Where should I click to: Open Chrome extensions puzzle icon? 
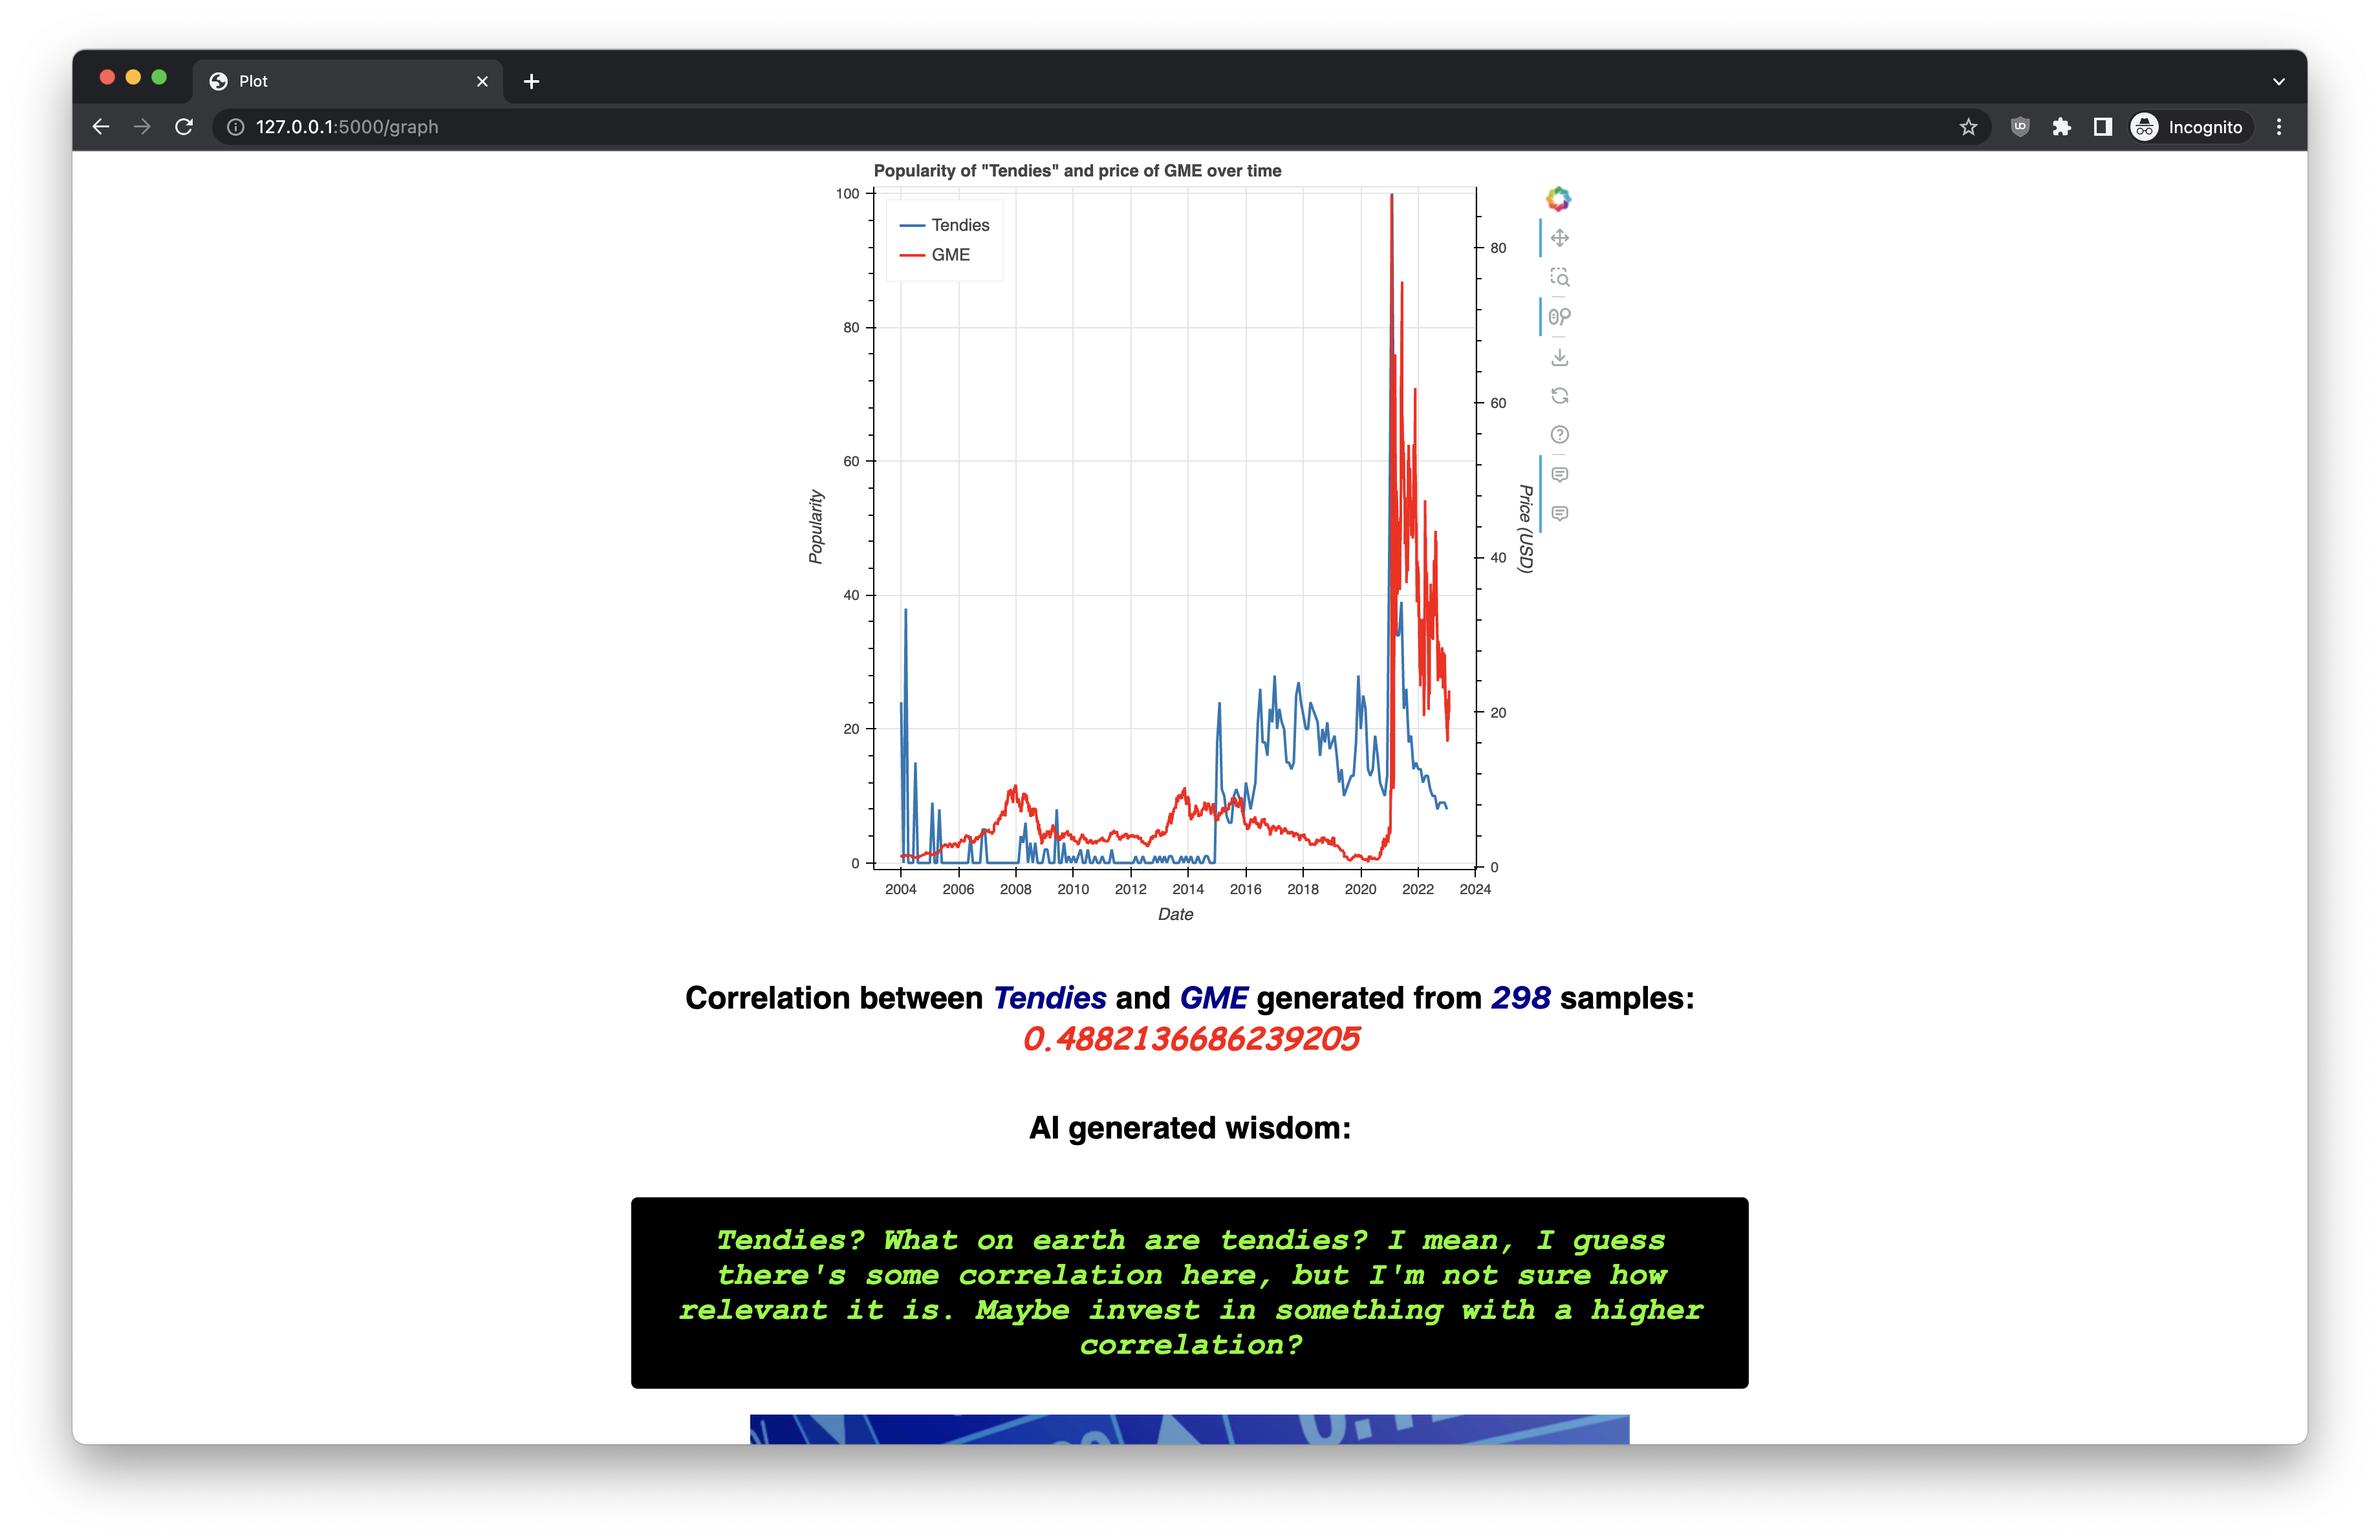pos(2061,127)
